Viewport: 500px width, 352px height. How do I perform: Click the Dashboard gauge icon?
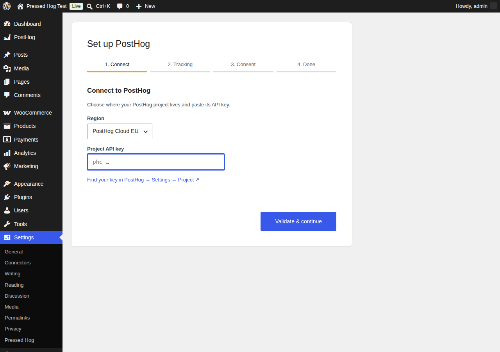7,24
